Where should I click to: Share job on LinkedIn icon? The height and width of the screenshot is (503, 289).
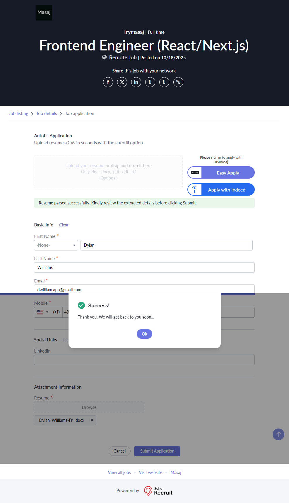(136, 82)
